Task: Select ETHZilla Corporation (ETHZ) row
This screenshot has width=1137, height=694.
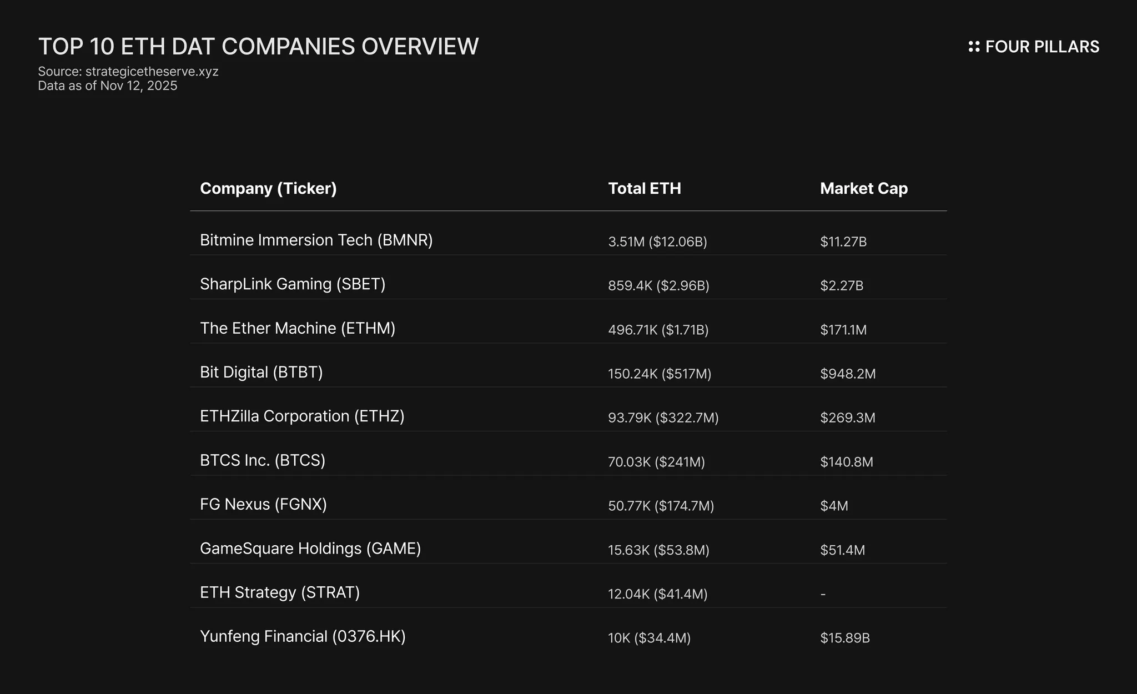Action: [301, 416]
